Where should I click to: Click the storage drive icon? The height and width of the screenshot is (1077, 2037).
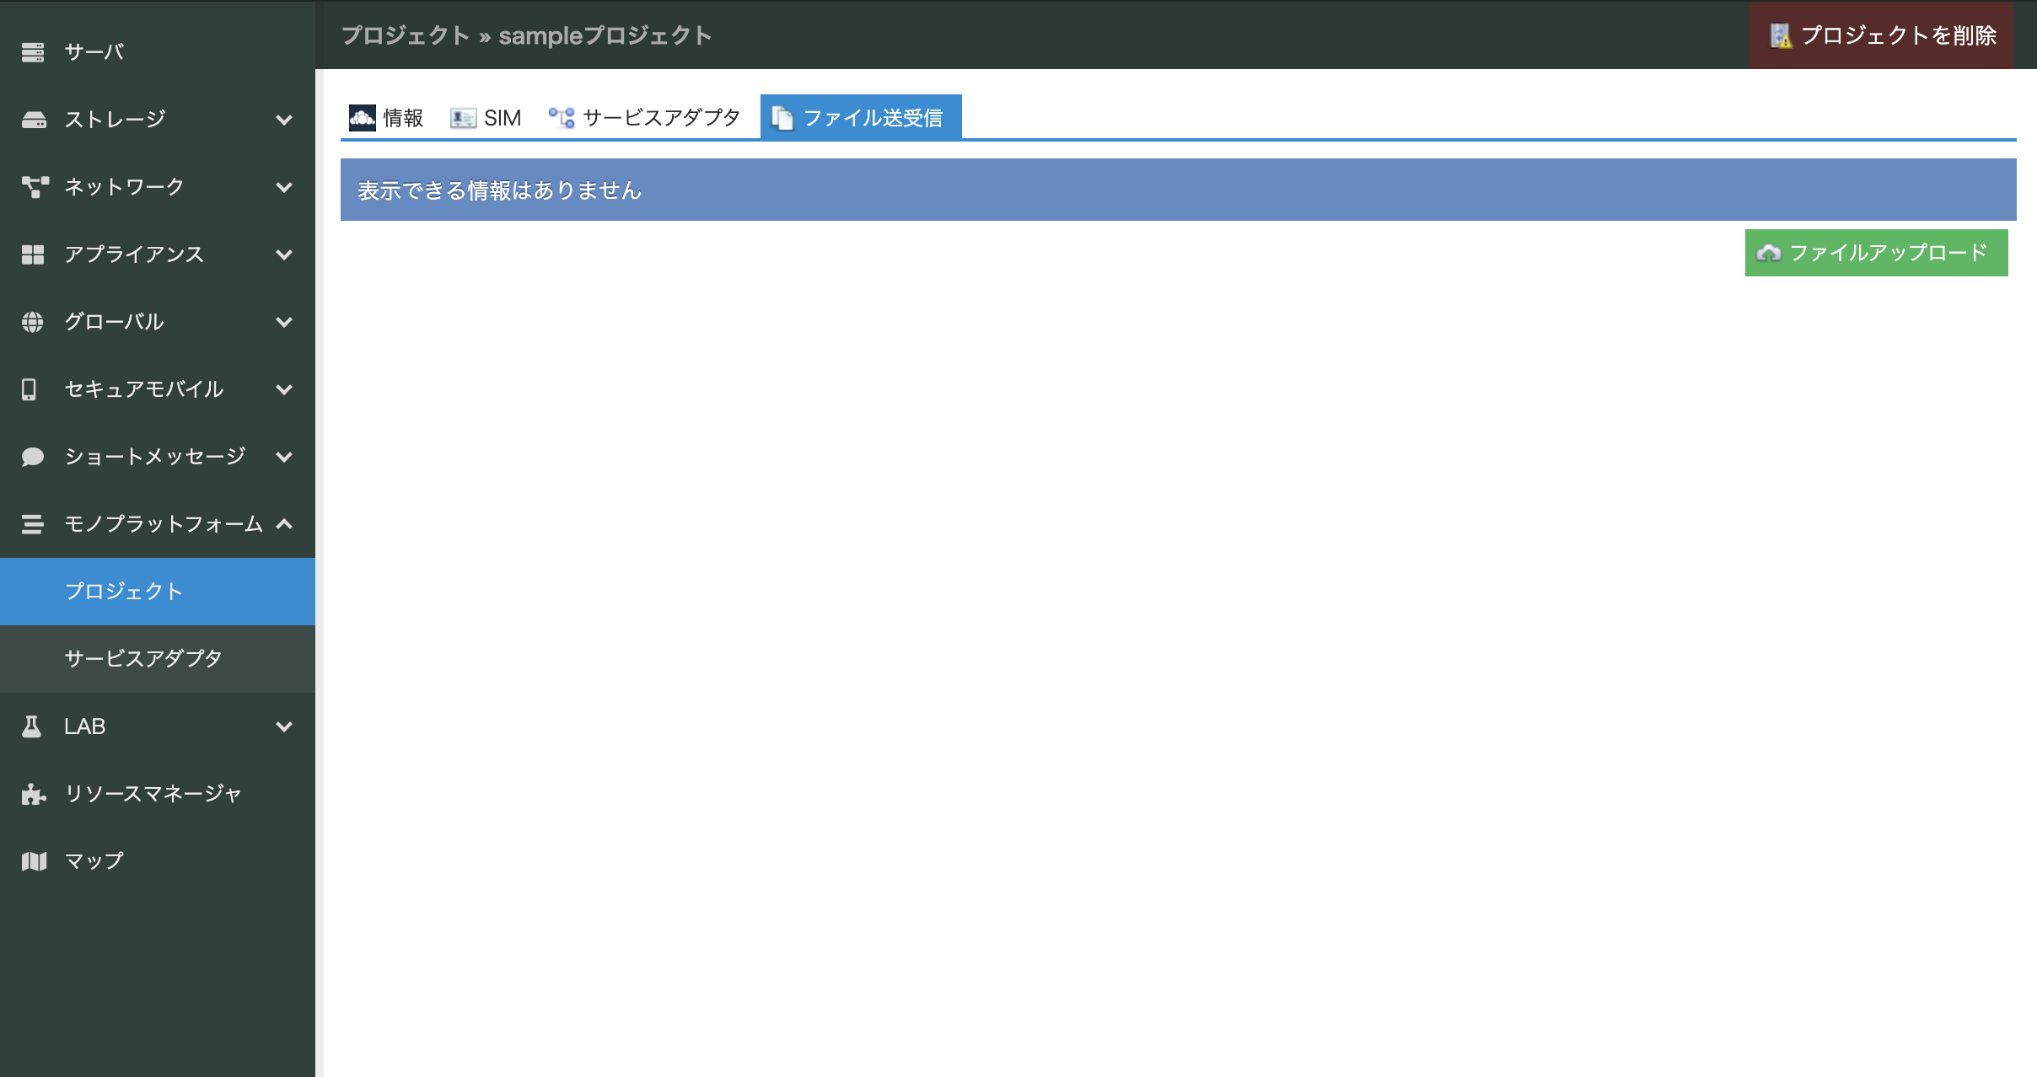click(33, 120)
